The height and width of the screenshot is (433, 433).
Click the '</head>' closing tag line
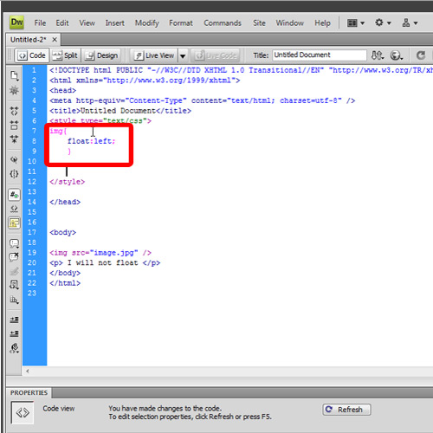click(65, 202)
